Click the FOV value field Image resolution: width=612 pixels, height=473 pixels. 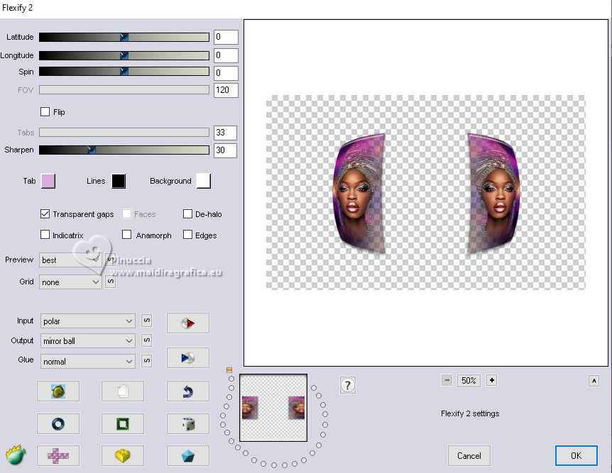tap(226, 90)
